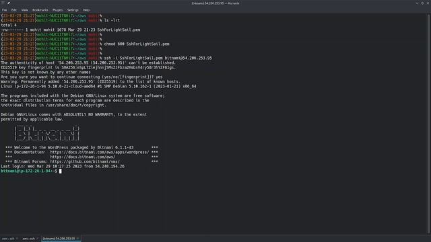Click the 'Are you sure you want to continue' line
Image resolution: width=431 pixels, height=242 pixels.
(81, 77)
